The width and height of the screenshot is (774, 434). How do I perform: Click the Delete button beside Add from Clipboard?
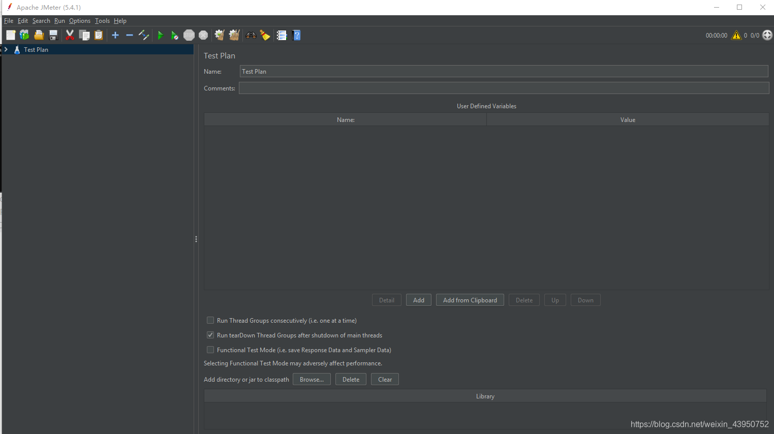524,300
